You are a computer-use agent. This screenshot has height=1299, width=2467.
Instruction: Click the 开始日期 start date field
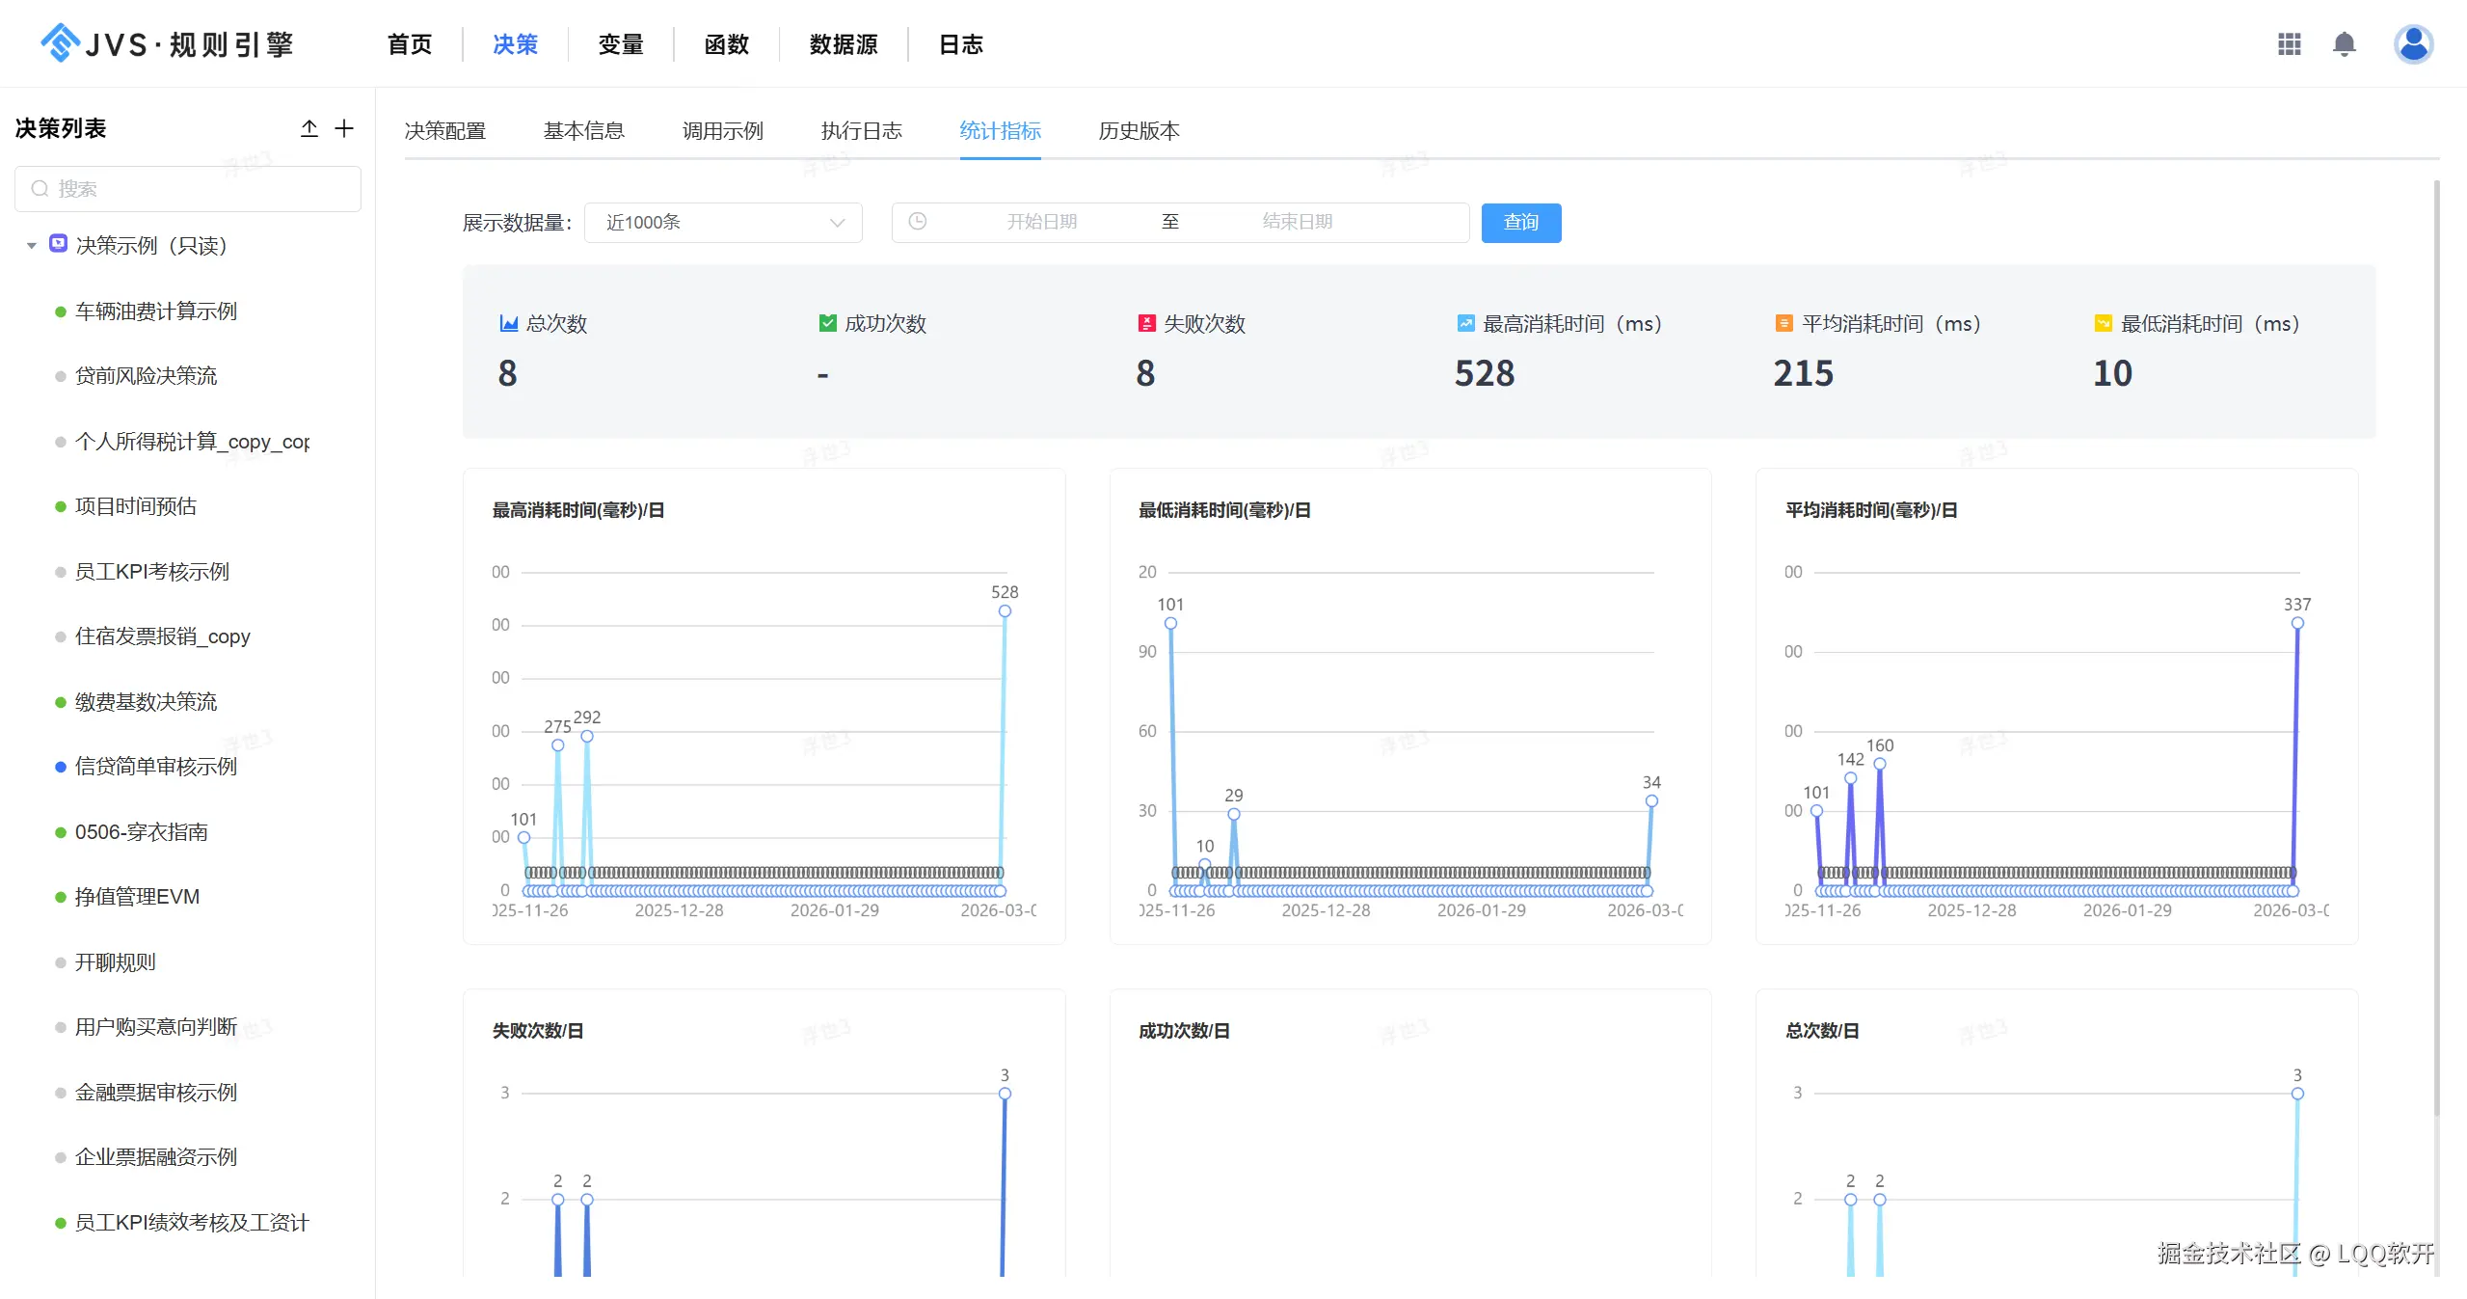coord(1041,222)
